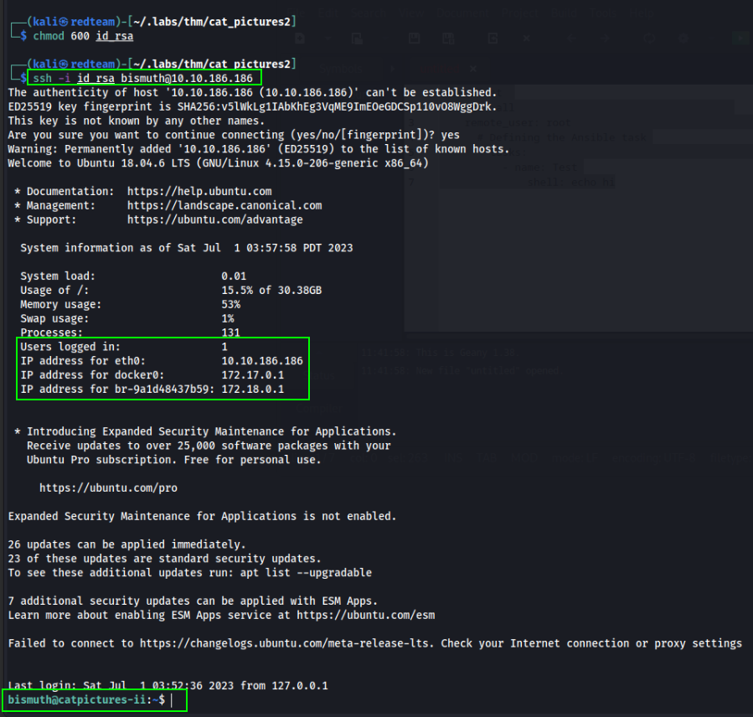Click the '26 updates can be applied immediately.' line
The height and width of the screenshot is (717, 753).
pos(126,544)
